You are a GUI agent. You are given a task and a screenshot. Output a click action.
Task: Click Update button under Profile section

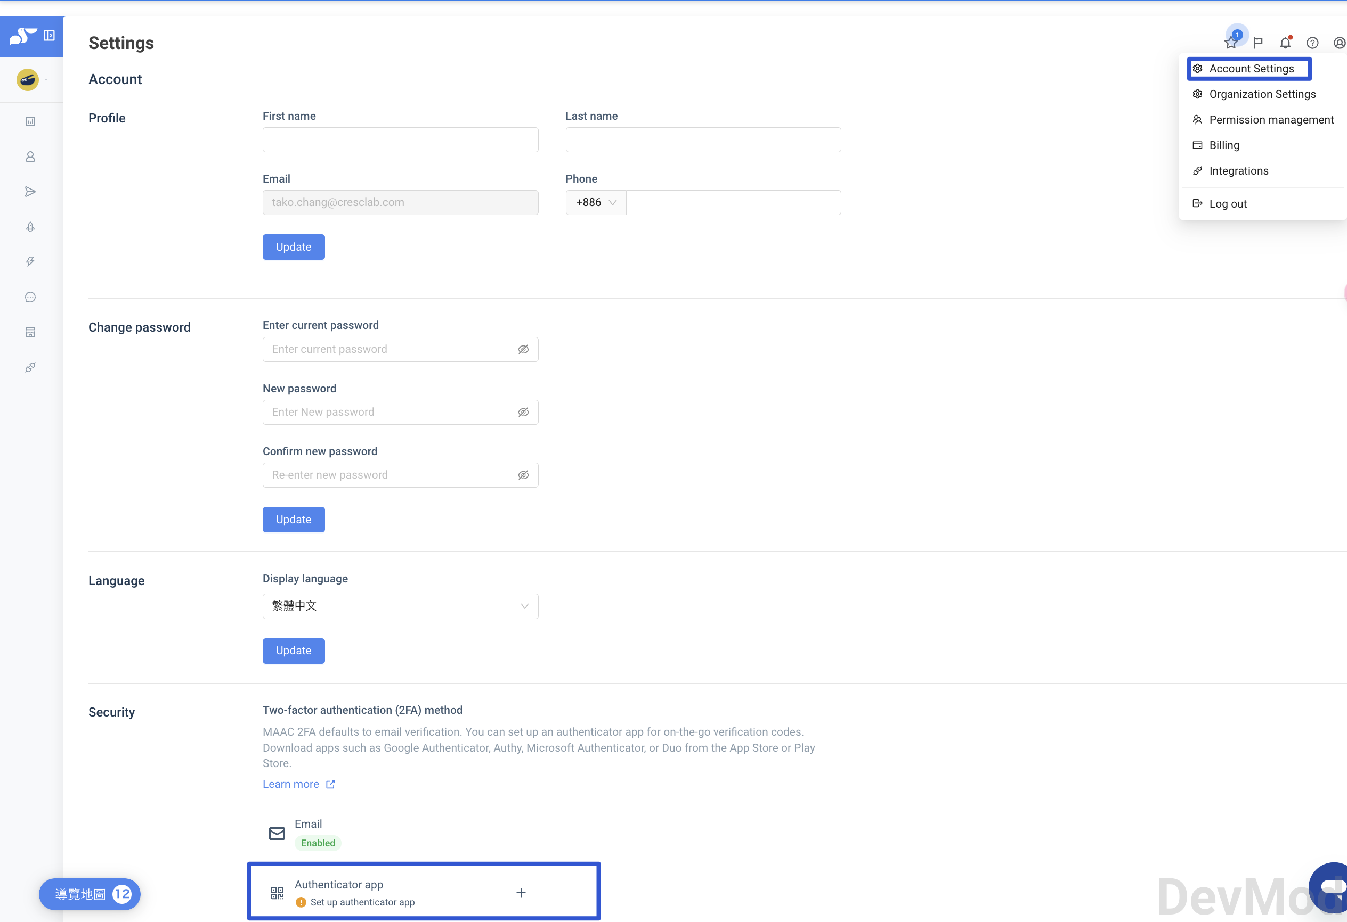(293, 248)
